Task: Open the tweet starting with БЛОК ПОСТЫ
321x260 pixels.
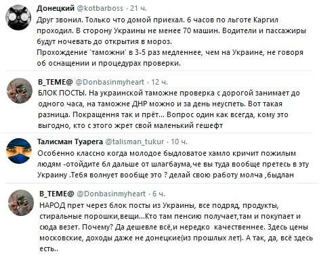Action: click(169, 109)
